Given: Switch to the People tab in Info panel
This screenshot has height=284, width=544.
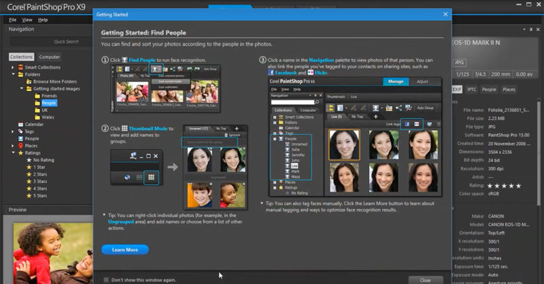Looking at the screenshot, I should [489, 89].
